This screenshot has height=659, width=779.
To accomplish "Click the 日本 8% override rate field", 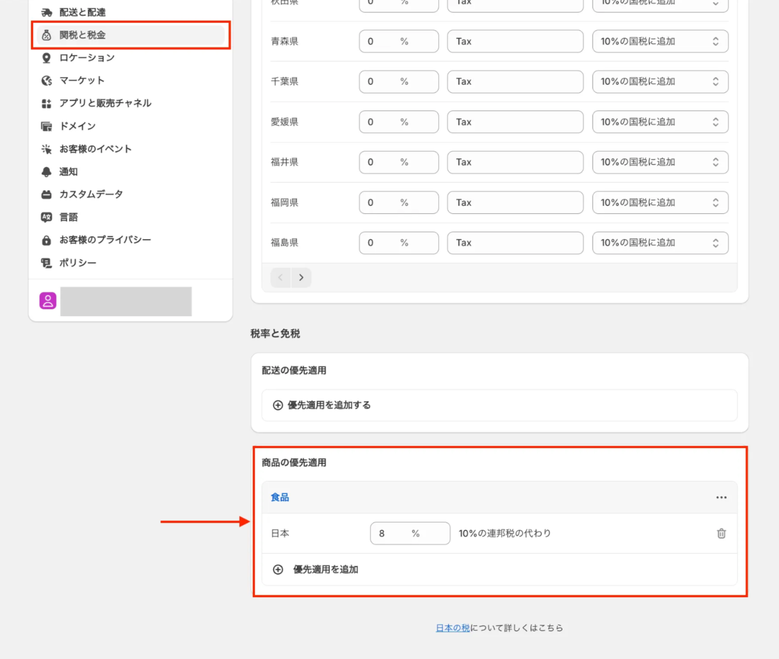I will pyautogui.click(x=410, y=534).
